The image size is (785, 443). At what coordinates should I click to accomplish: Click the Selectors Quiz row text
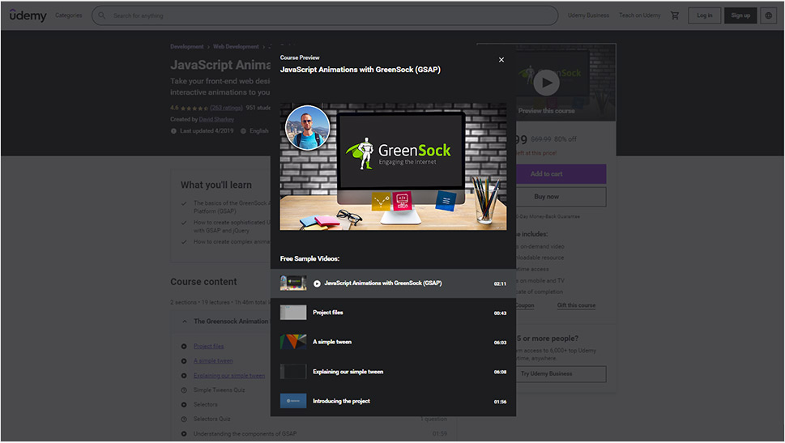[x=212, y=419]
